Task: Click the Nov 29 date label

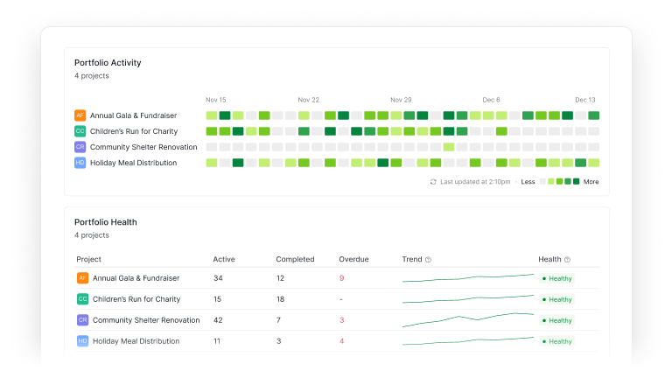Action: tap(401, 100)
